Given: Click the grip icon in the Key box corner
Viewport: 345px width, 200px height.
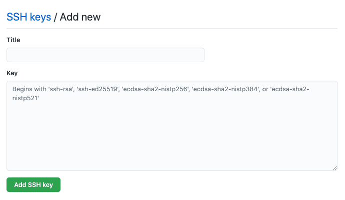Looking at the screenshot, I should [x=334, y=168].
